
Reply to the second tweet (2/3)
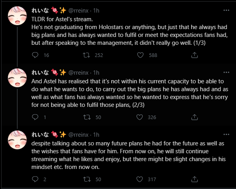click(35, 117)
